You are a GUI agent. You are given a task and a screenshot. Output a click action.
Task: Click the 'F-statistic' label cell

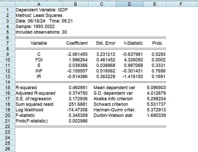tap(25, 115)
